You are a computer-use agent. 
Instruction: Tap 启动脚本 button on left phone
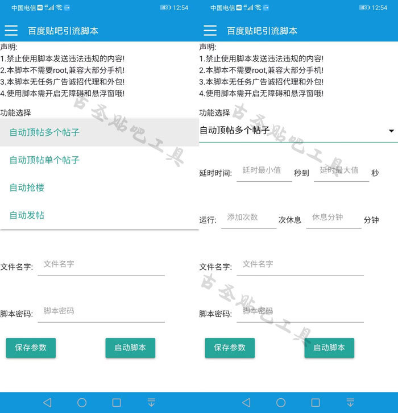pos(130,348)
